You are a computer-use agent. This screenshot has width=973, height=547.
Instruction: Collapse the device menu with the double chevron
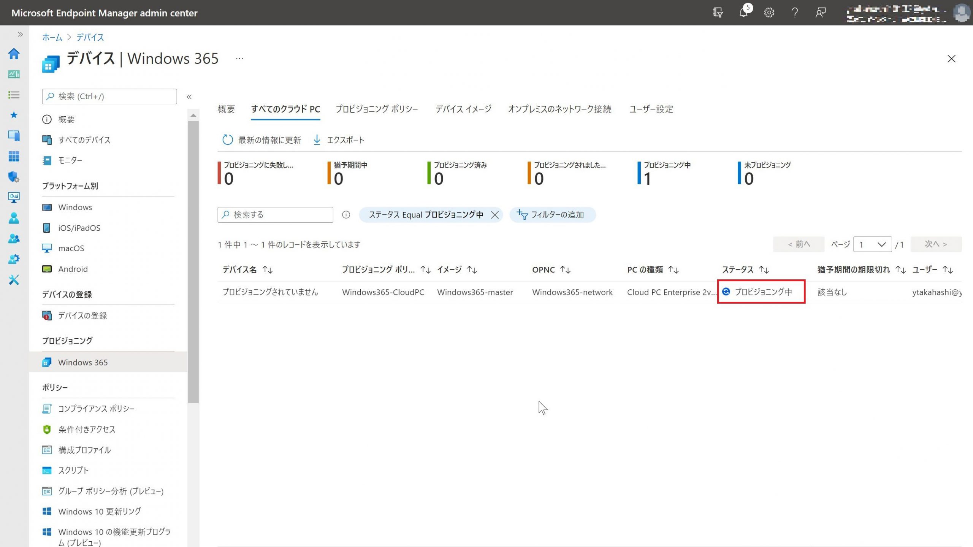pyautogui.click(x=189, y=97)
